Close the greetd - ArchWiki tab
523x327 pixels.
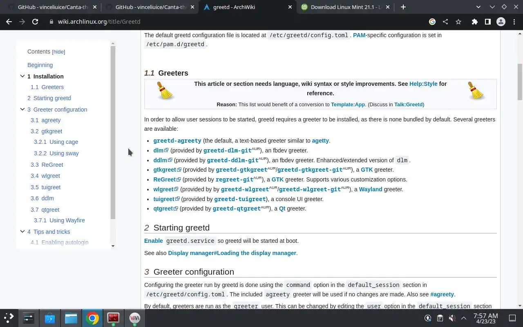pos(290,7)
